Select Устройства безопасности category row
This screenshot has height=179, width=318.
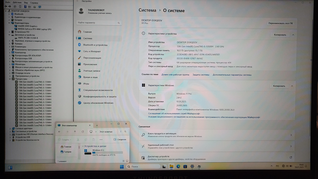(27, 140)
